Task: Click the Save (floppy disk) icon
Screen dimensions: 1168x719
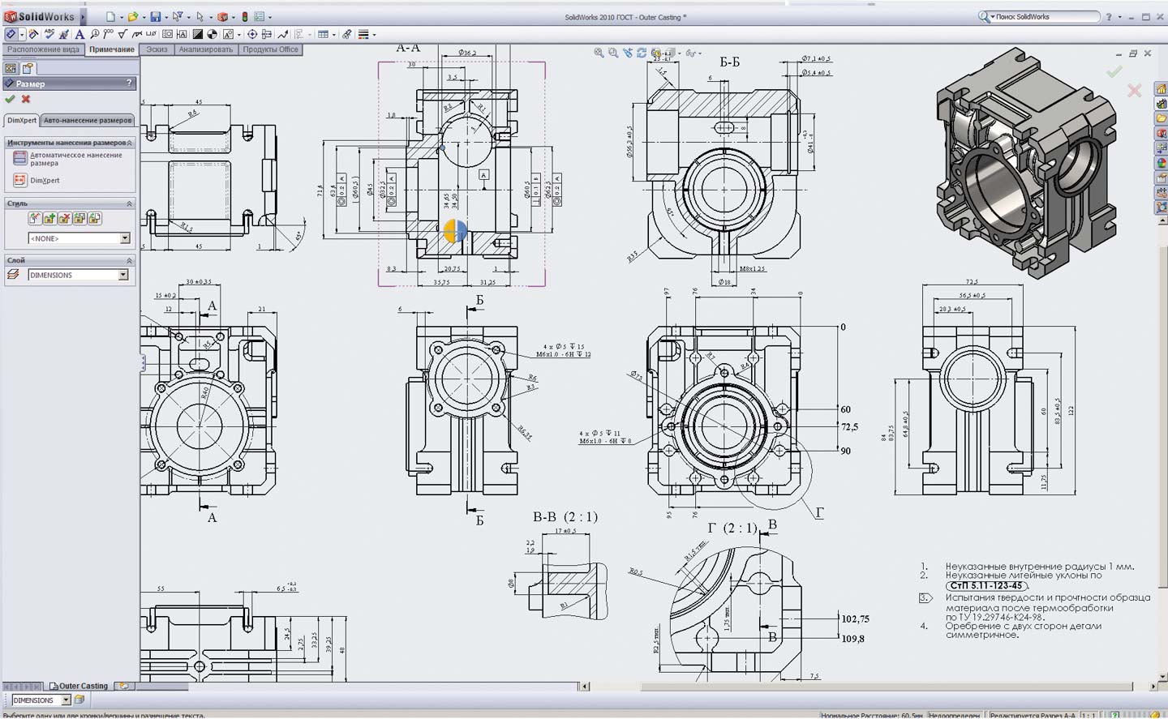Action: [x=156, y=16]
